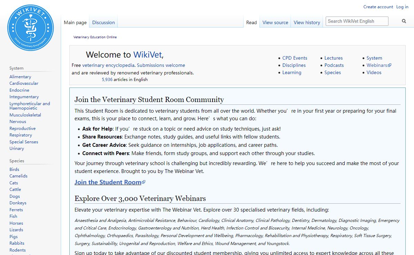The height and width of the screenshot is (255, 414).
Task: Open Rodents in the Species sidebar
Action: [18, 250]
